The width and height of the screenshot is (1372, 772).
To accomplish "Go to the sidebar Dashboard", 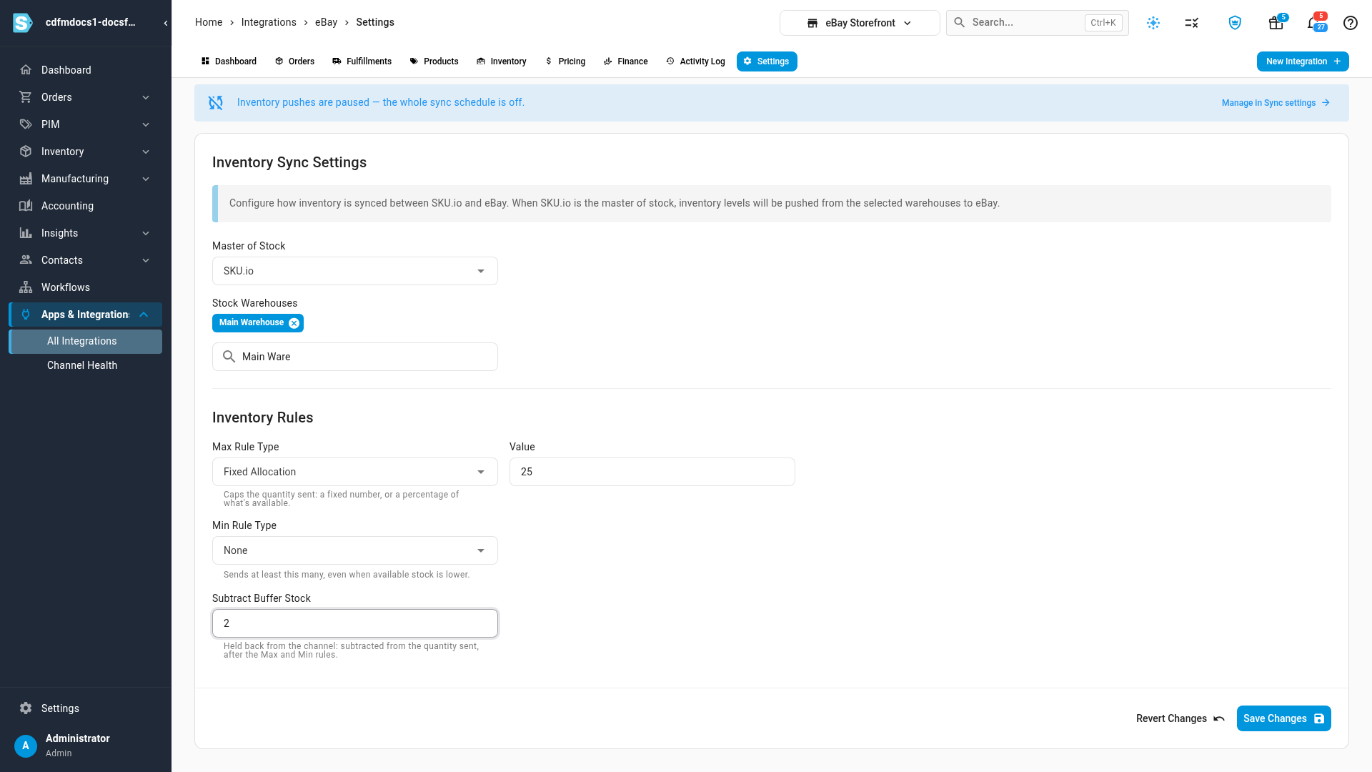I will (86, 70).
